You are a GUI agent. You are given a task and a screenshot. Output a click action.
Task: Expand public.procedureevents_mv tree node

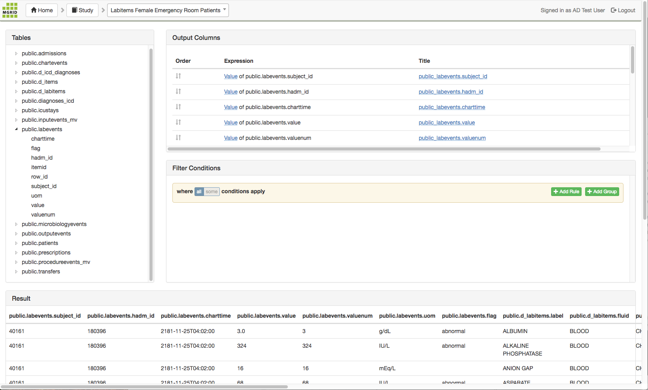click(16, 262)
